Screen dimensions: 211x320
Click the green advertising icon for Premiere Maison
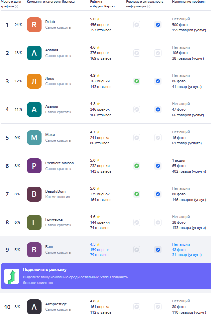tap(137, 166)
